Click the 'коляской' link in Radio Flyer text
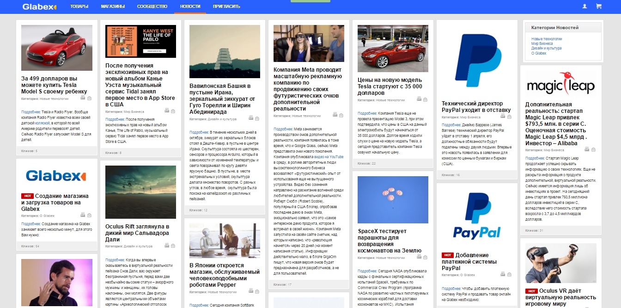The height and width of the screenshot is (308, 621). click(42, 123)
